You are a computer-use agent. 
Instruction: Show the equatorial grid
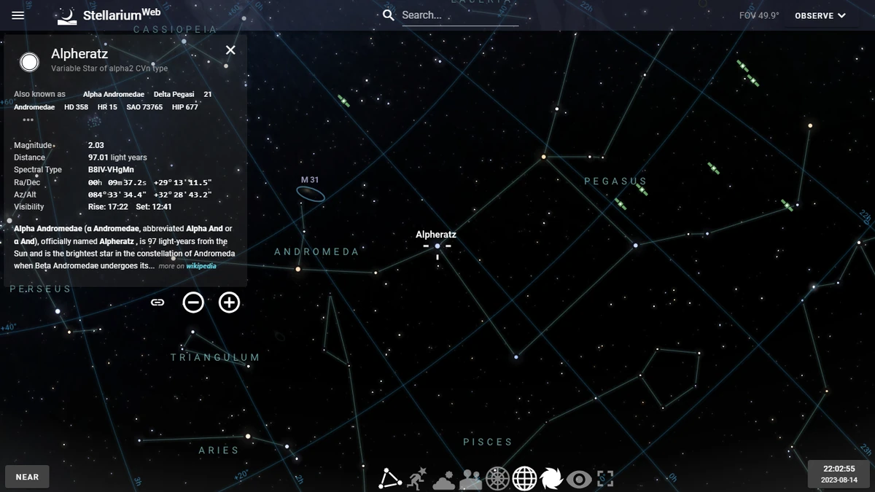pyautogui.click(x=524, y=478)
